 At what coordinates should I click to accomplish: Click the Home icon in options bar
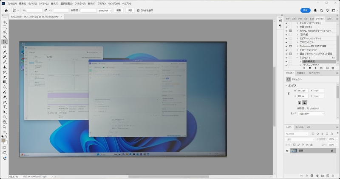(6, 10)
